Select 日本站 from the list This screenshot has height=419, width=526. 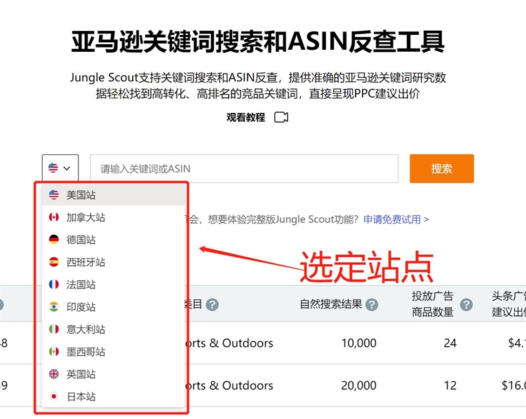click(114, 397)
